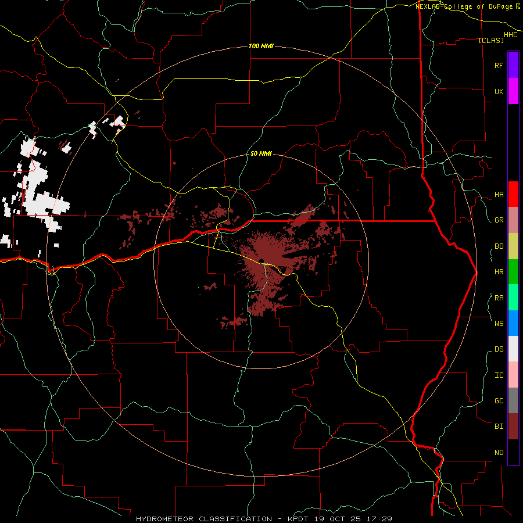This screenshot has height=523, width=523.
Task: Click the WS blue legend swatch
Action: pos(513,323)
